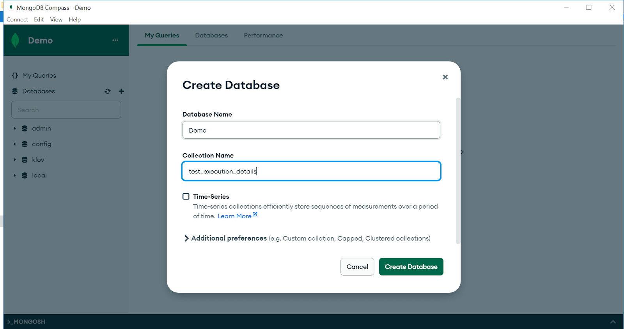Close the Create Database dialog
624x329 pixels.
pyautogui.click(x=445, y=77)
